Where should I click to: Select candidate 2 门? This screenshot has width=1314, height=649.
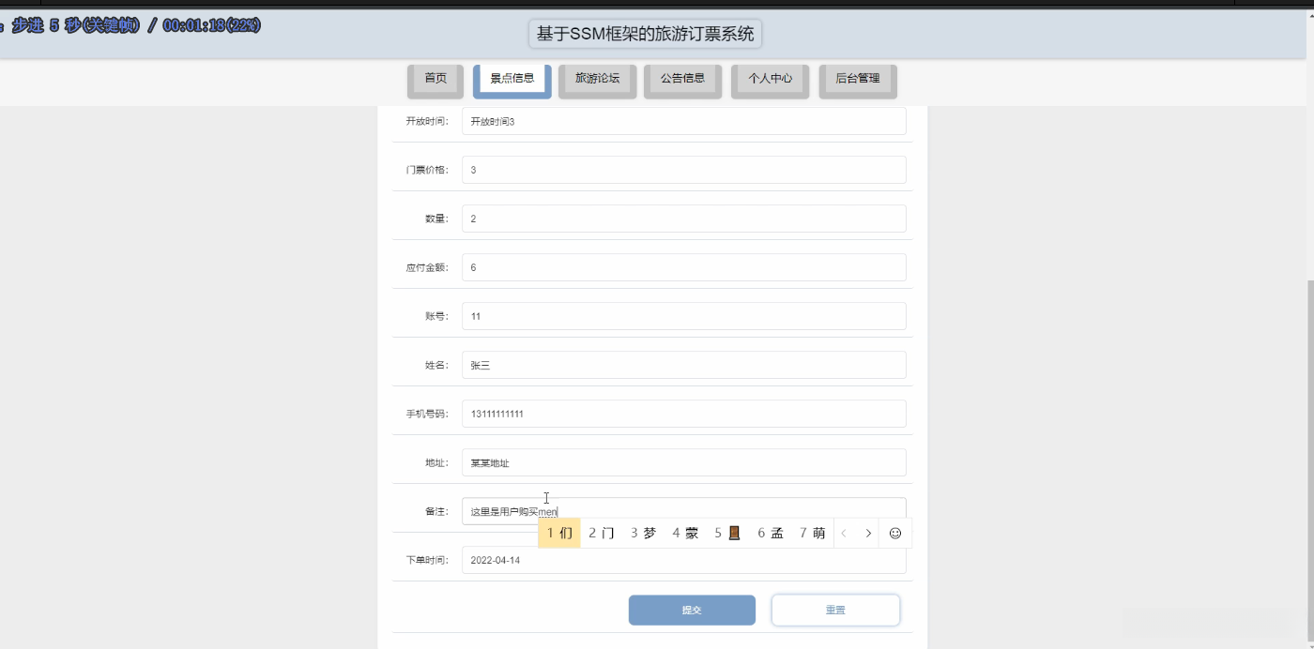coord(602,533)
